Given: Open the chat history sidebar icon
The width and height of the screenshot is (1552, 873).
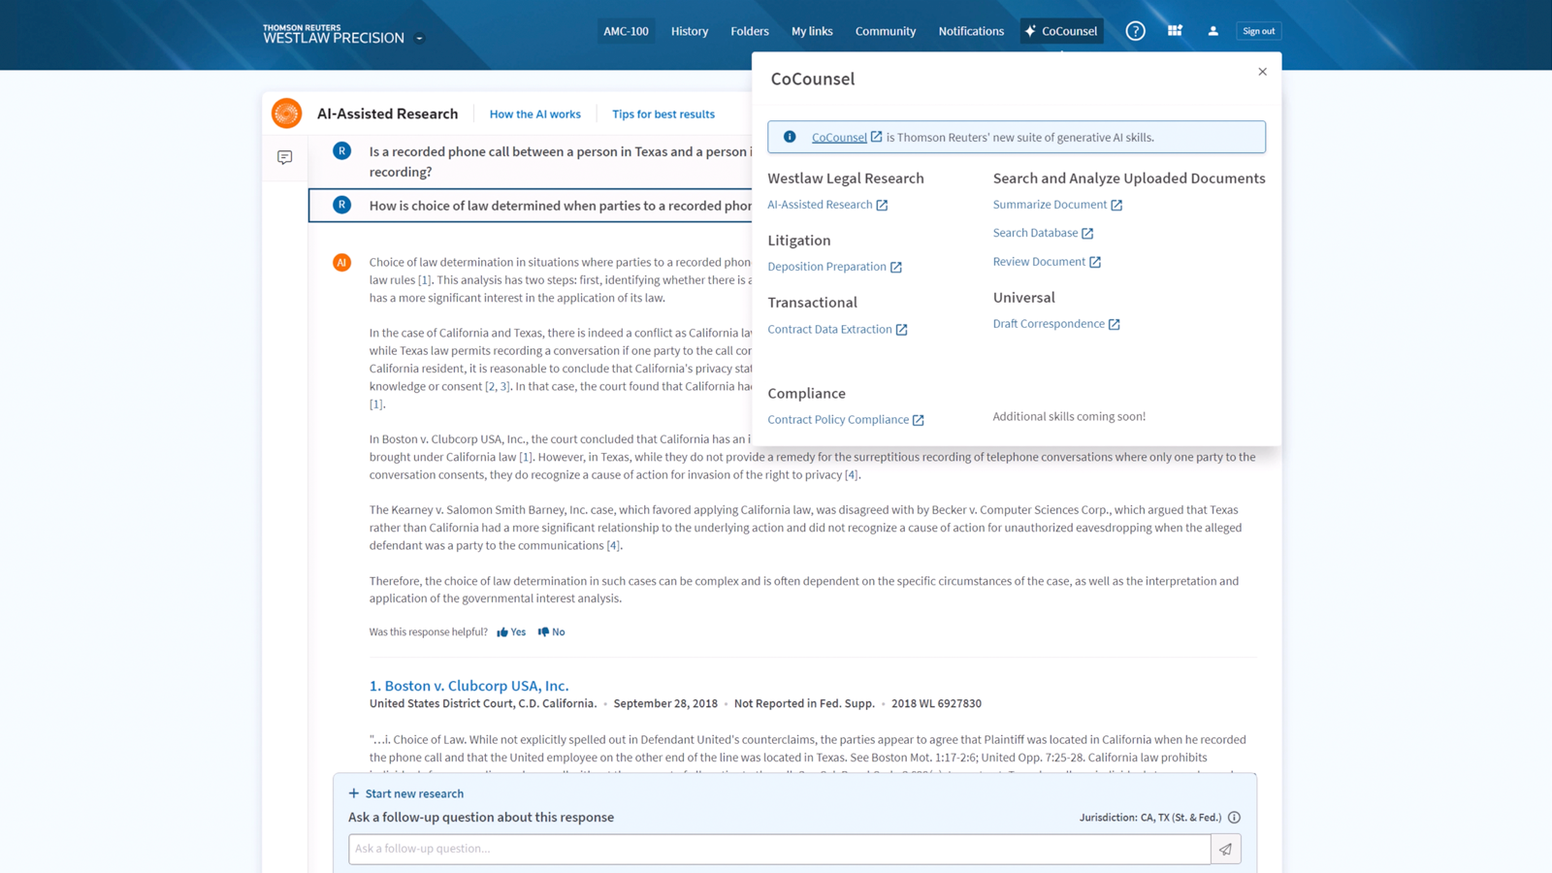Looking at the screenshot, I should point(284,157).
